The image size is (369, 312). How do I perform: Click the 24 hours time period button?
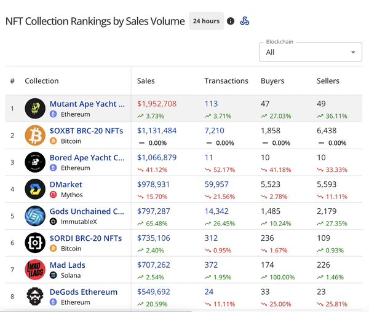pyautogui.click(x=206, y=21)
